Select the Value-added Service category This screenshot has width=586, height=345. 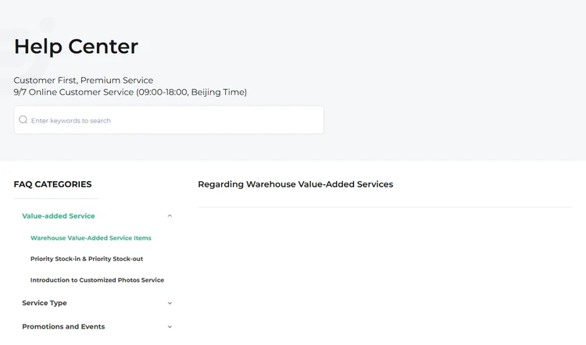59,215
